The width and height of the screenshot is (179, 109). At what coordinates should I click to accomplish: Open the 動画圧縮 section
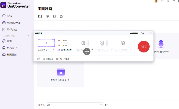pyautogui.click(x=12, y=55)
